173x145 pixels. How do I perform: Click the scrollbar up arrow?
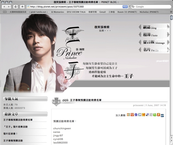(x=172, y=138)
